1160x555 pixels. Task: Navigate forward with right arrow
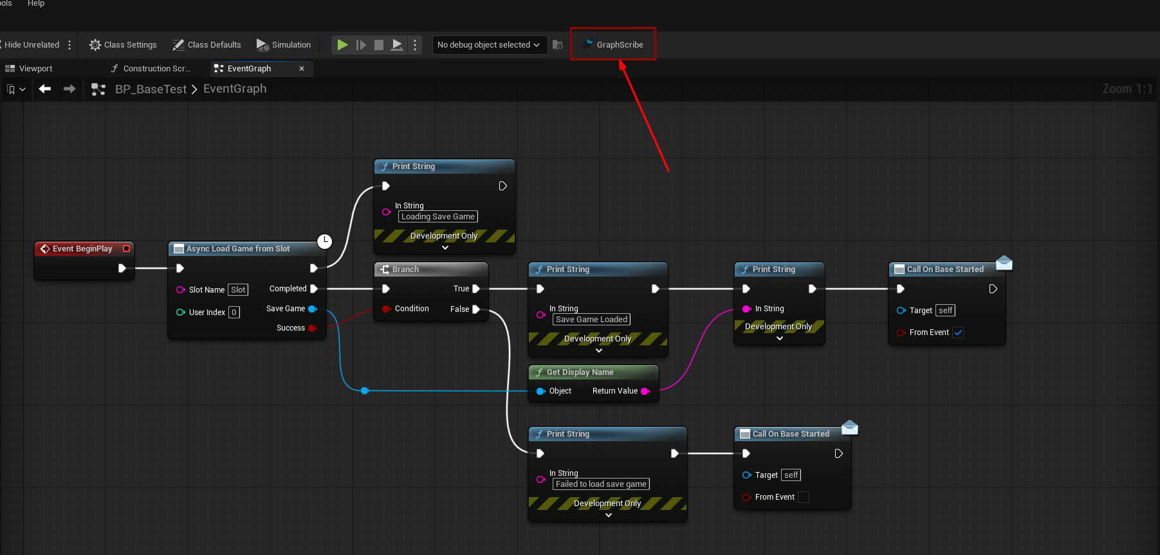click(69, 89)
